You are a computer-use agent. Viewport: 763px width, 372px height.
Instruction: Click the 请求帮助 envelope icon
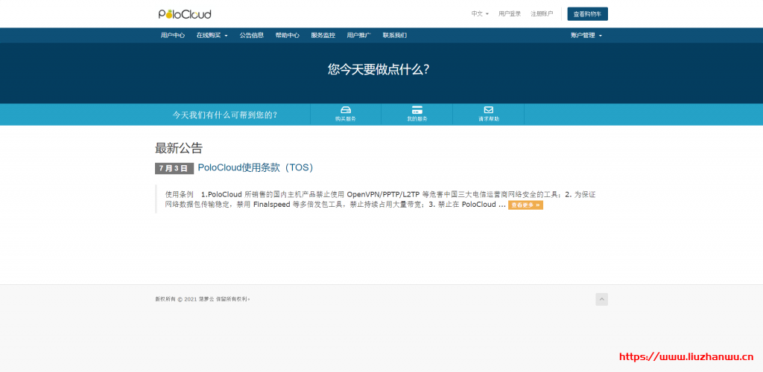click(488, 110)
